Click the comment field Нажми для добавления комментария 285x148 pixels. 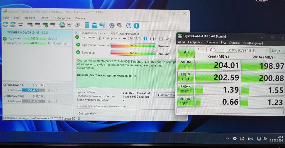[x=103, y=106]
